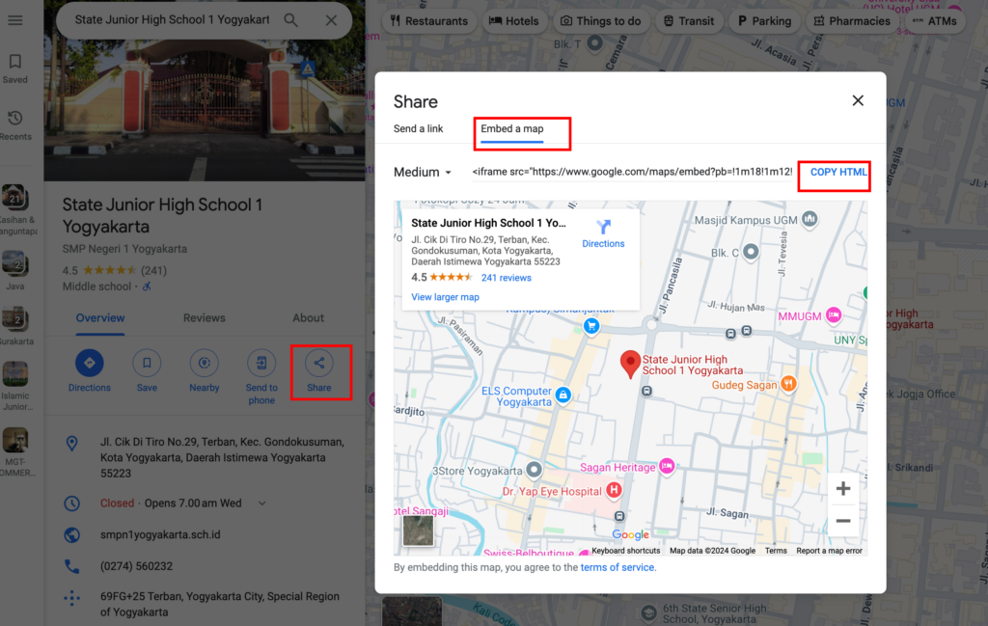Click the search magnifier icon

[x=290, y=20]
